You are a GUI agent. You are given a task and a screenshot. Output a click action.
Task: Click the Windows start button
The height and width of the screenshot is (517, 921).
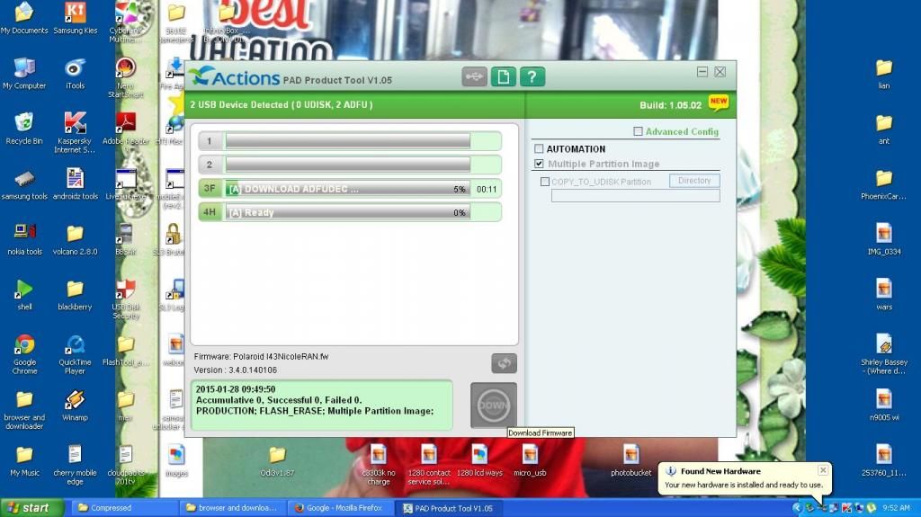[x=31, y=508]
